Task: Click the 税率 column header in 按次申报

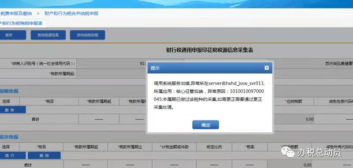Action: point(250,147)
